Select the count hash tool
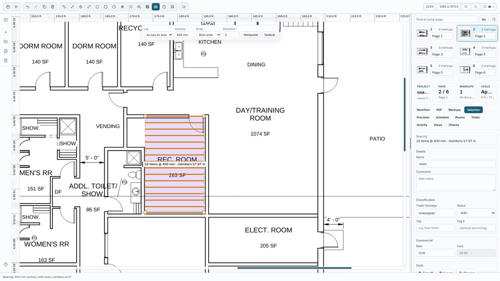This screenshot has height=281, width=500. 122,7
